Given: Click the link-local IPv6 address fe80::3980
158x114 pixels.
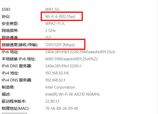Looking at the screenshot, I should 72,59.
